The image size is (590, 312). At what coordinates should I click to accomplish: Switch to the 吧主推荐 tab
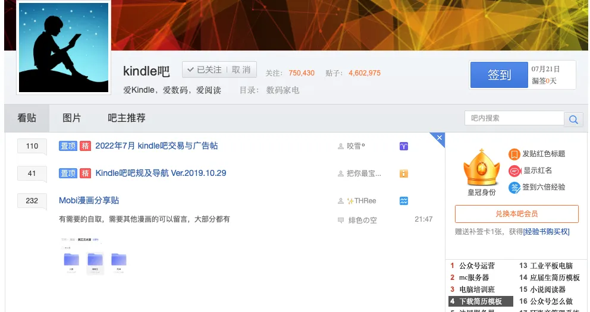127,118
